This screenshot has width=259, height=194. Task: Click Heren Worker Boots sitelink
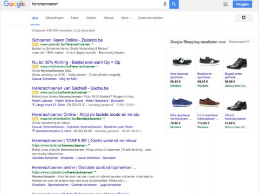(x=69, y=101)
